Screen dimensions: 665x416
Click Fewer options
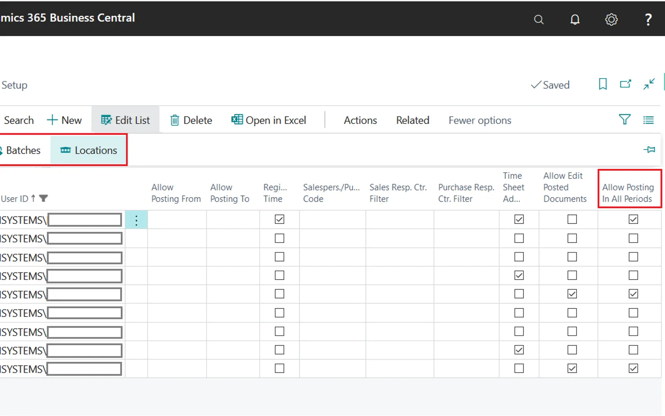pos(480,120)
